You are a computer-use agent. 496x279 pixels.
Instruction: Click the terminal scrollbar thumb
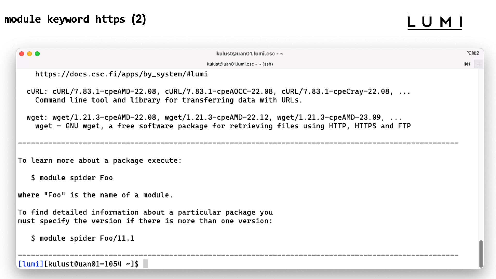click(481, 254)
